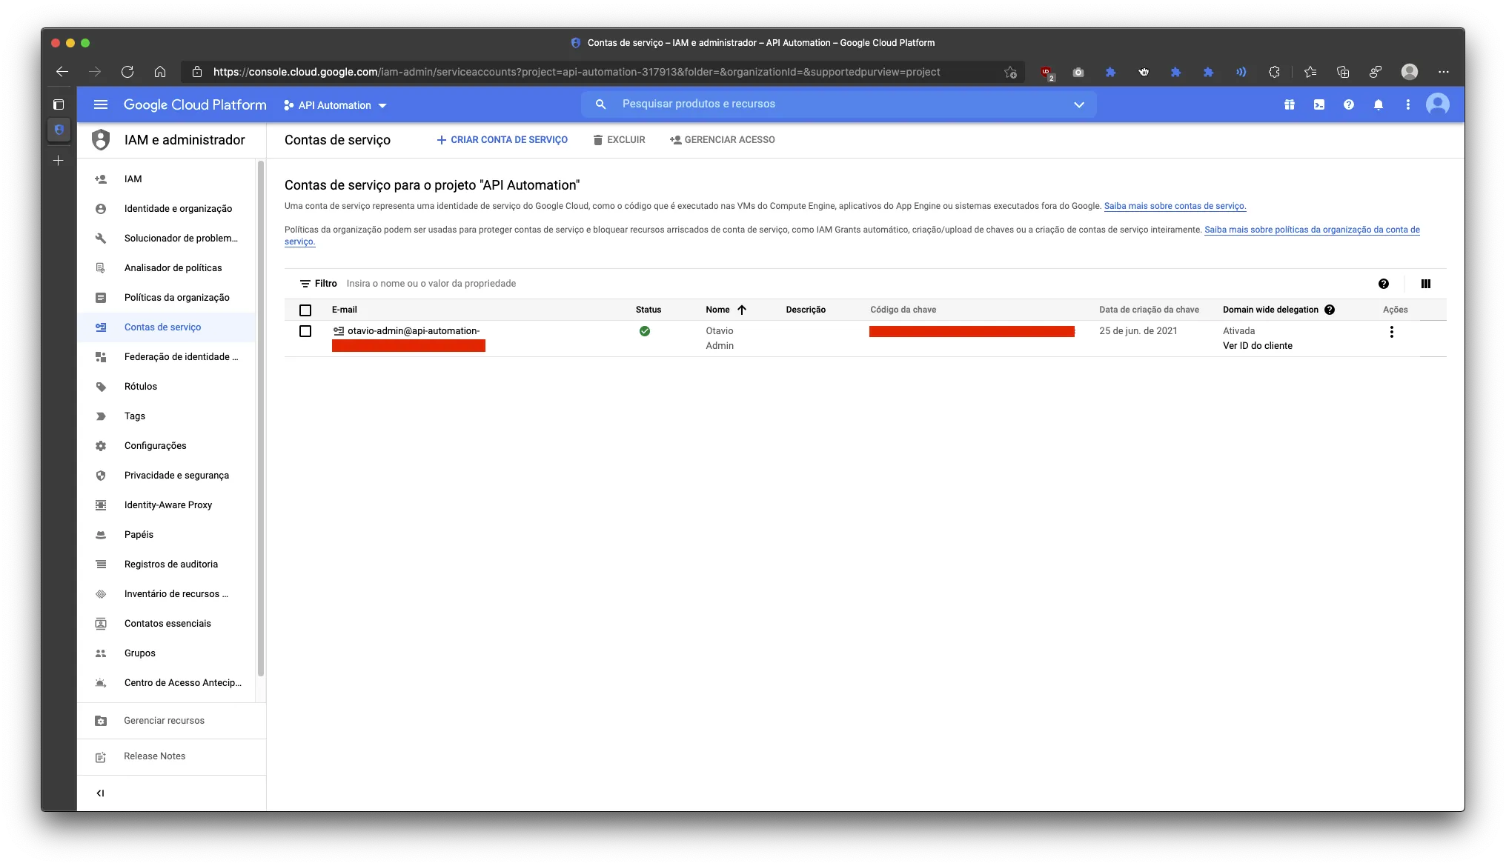Screen dimensions: 1506x866
Task: Click Google Cloud Platform logo
Action: click(x=195, y=104)
